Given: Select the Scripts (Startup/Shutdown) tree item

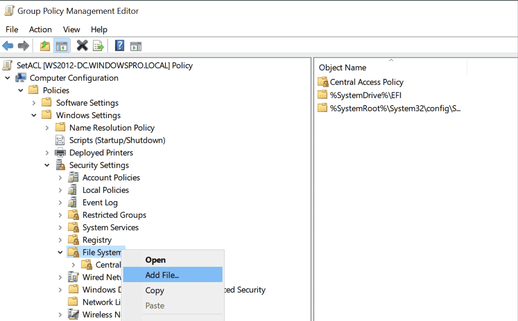Looking at the screenshot, I should click(x=117, y=140).
